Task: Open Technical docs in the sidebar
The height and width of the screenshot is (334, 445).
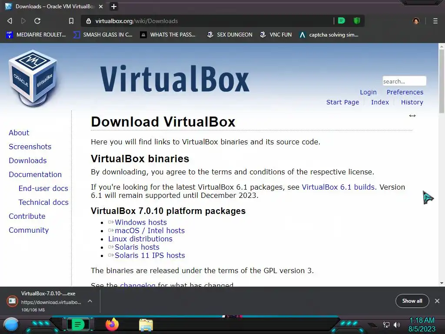Action: point(43,202)
